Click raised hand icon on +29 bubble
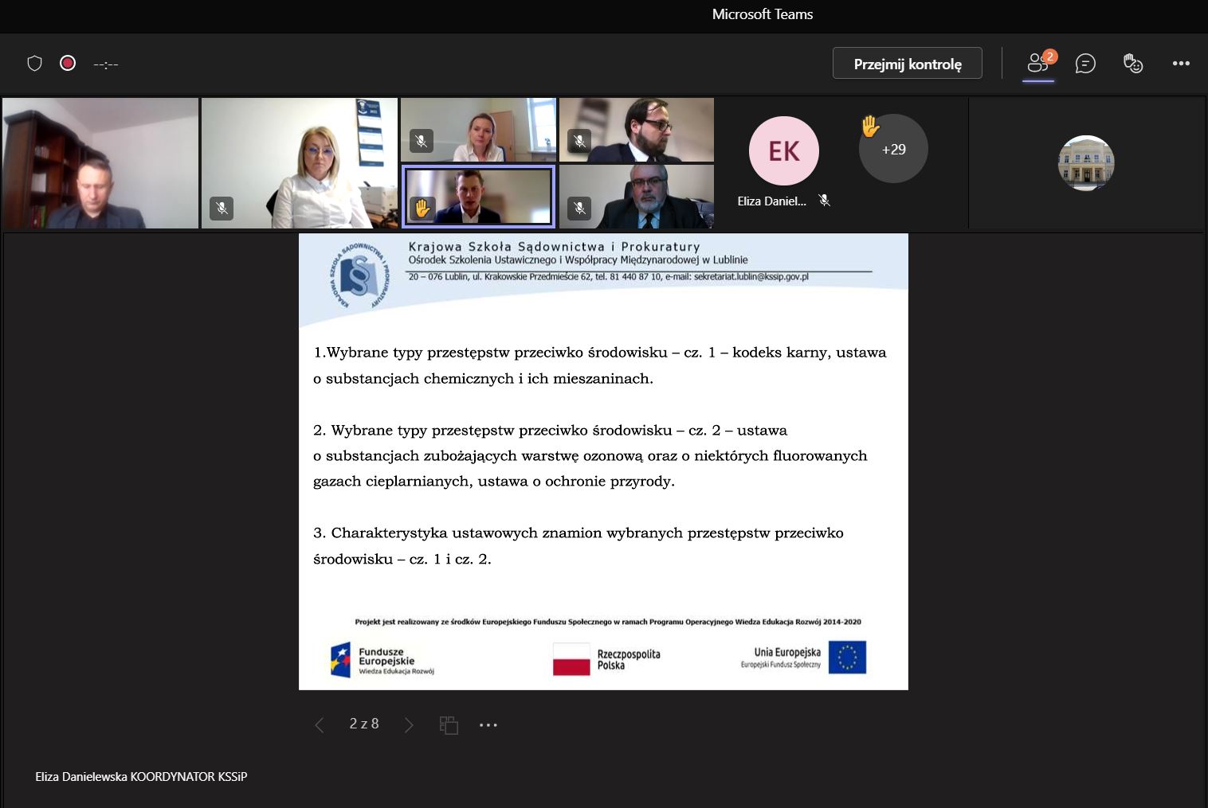Screen dimensions: 1208x808 pos(870,126)
